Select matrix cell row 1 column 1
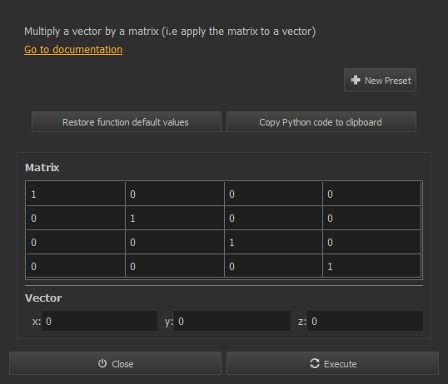Viewport: 448px width, 384px height. click(x=76, y=194)
